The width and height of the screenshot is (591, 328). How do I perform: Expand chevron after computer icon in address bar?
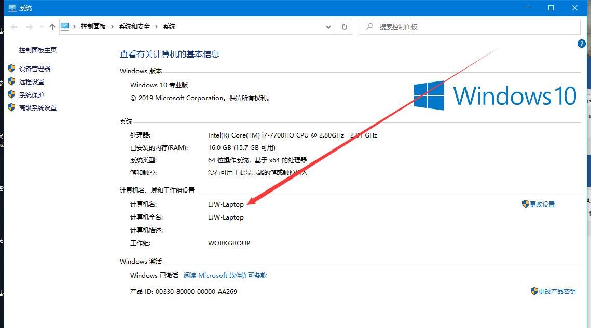74,26
